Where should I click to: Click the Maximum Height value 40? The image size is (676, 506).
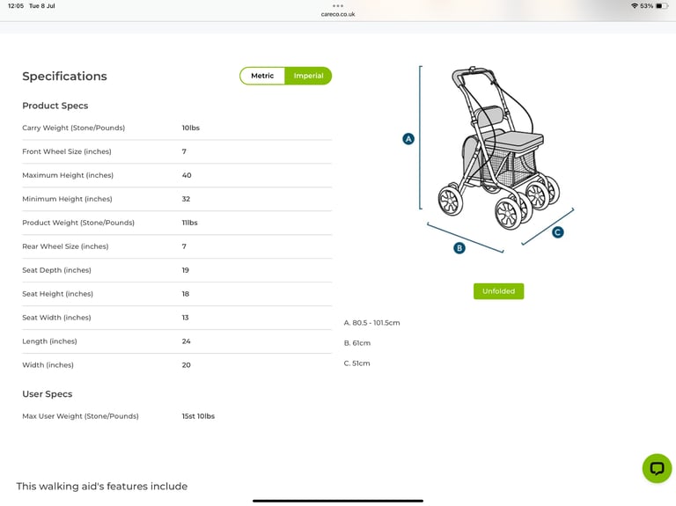(187, 175)
